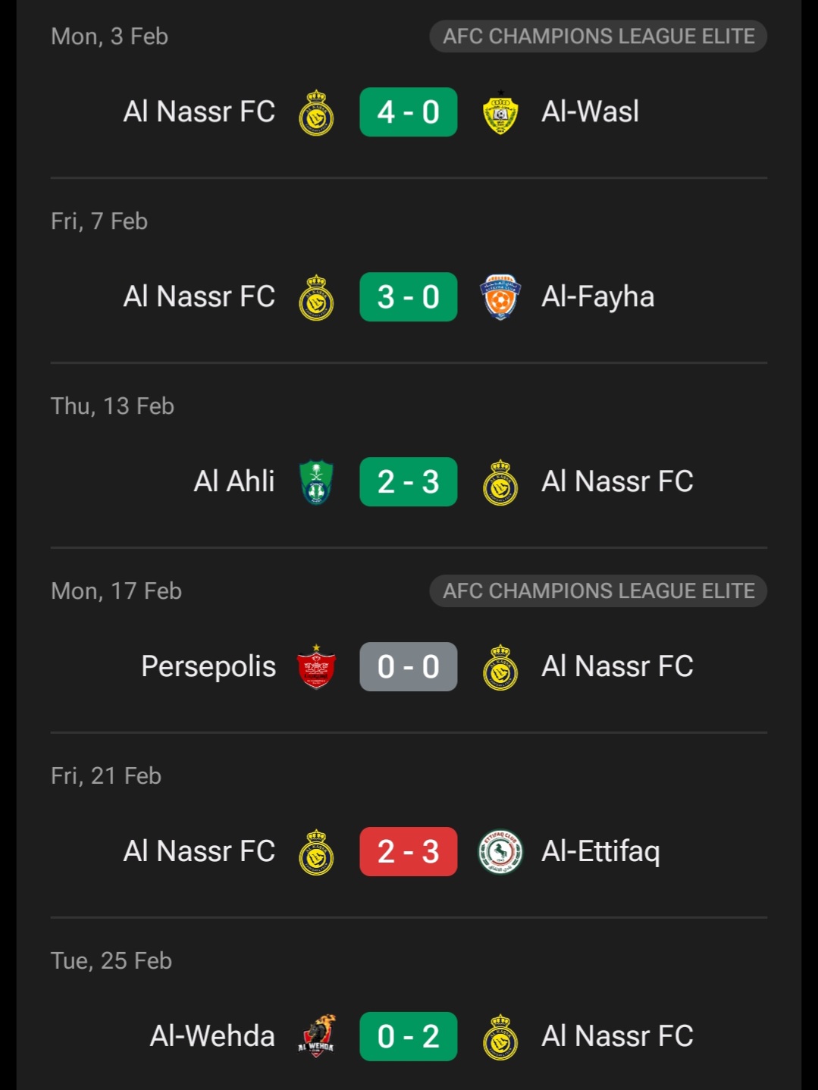The height and width of the screenshot is (1090, 818).
Task: Open the 4 - 0 score result
Action: tap(409, 112)
